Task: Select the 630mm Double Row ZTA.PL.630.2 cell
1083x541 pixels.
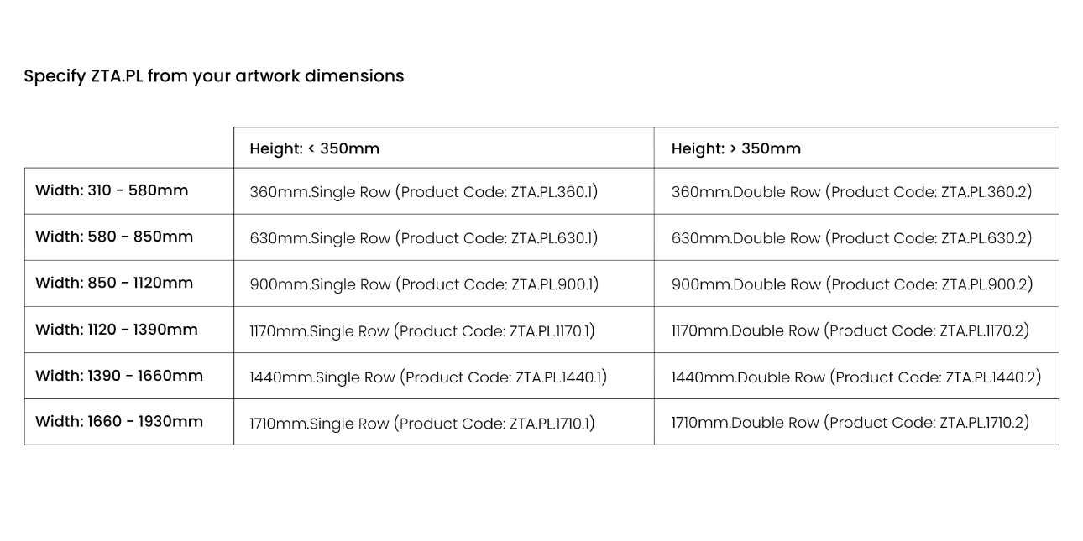Action: pyautogui.click(x=851, y=238)
